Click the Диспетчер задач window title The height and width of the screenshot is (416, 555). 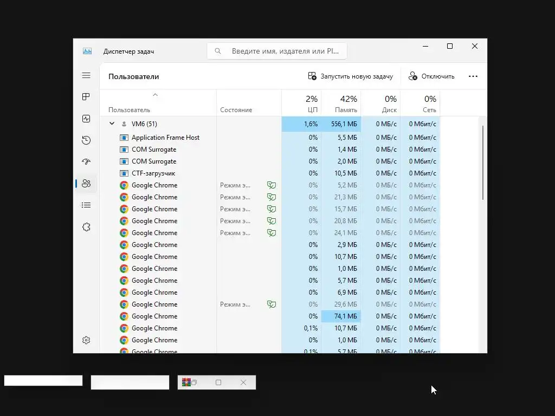pyautogui.click(x=128, y=51)
